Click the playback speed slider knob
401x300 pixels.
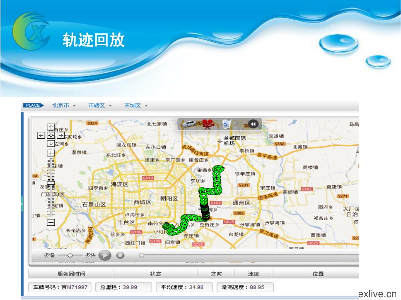(x=70, y=255)
